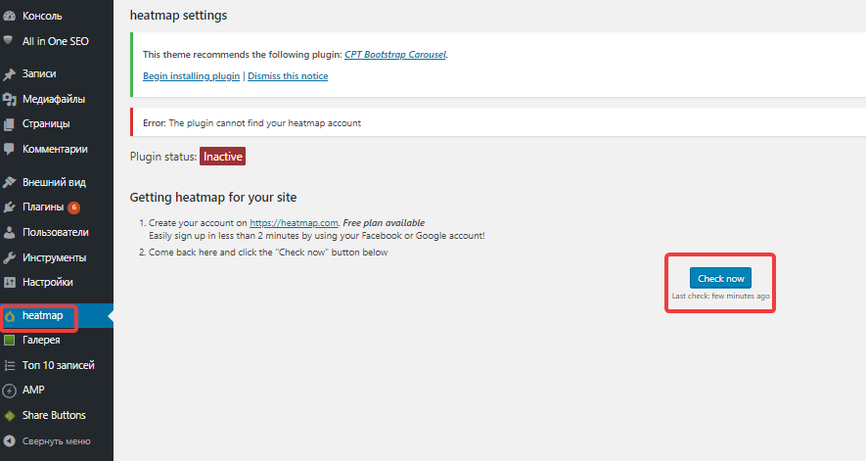
Task: Open the AMP lightning icon
Action: pos(9,391)
